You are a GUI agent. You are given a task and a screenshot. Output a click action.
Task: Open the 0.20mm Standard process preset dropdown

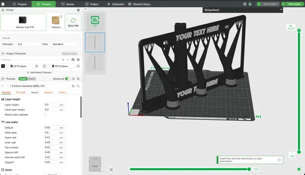click(x=38, y=86)
